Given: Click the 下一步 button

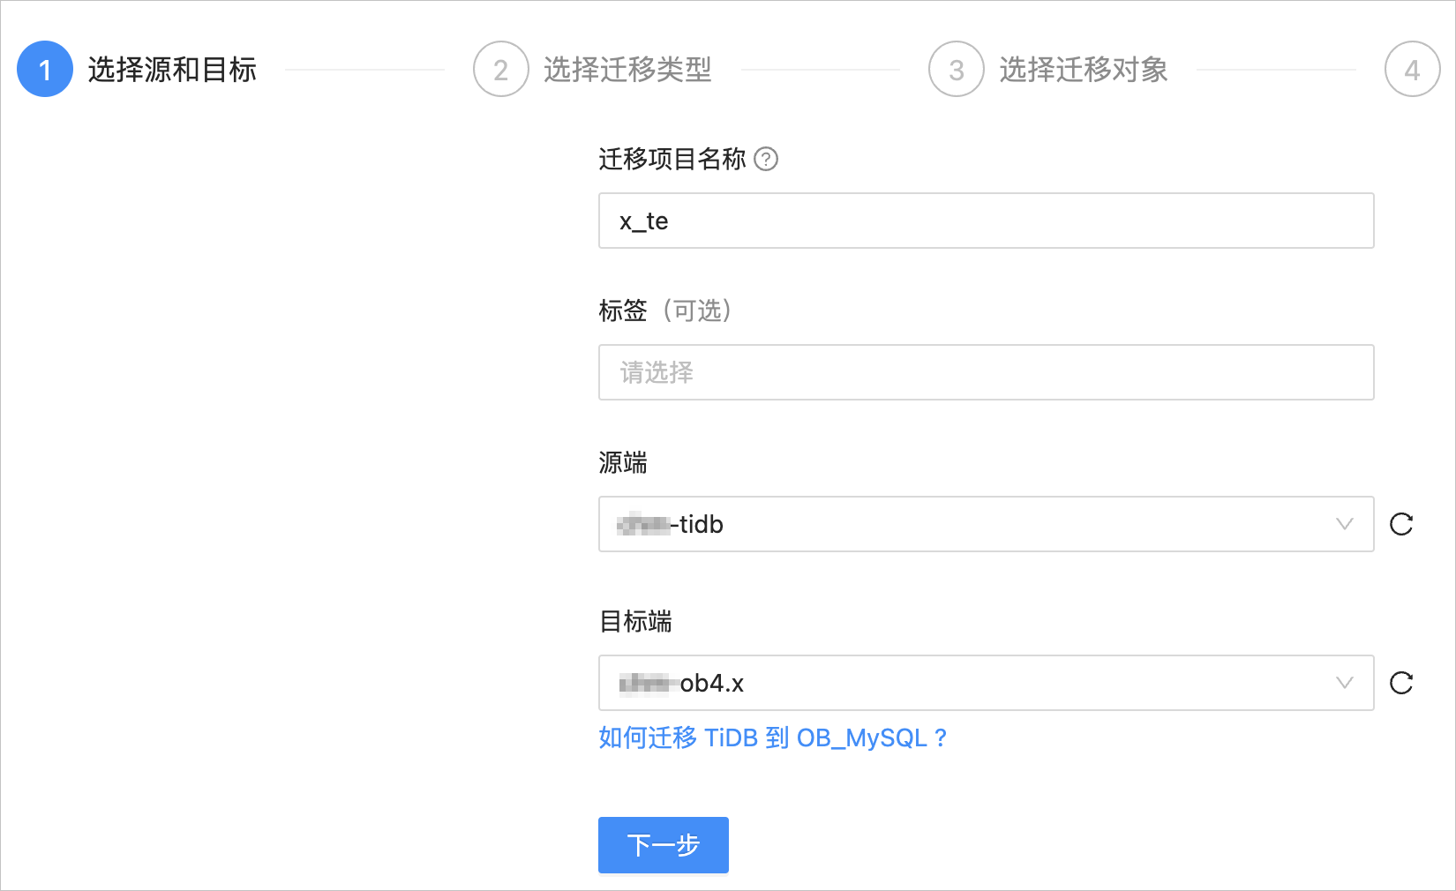Looking at the screenshot, I should click(x=664, y=845).
